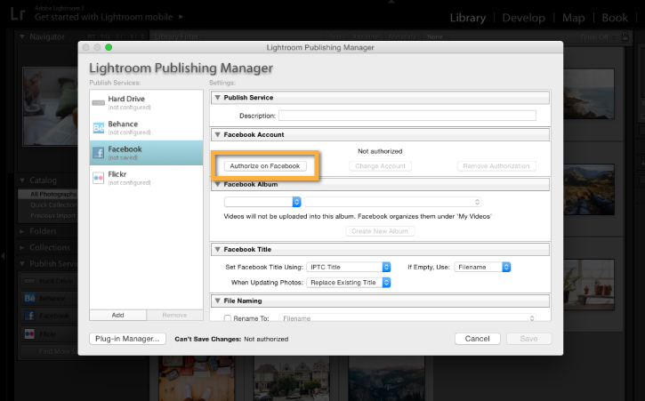Tick the Rename To checkbox
The width and height of the screenshot is (645, 401).
click(228, 318)
